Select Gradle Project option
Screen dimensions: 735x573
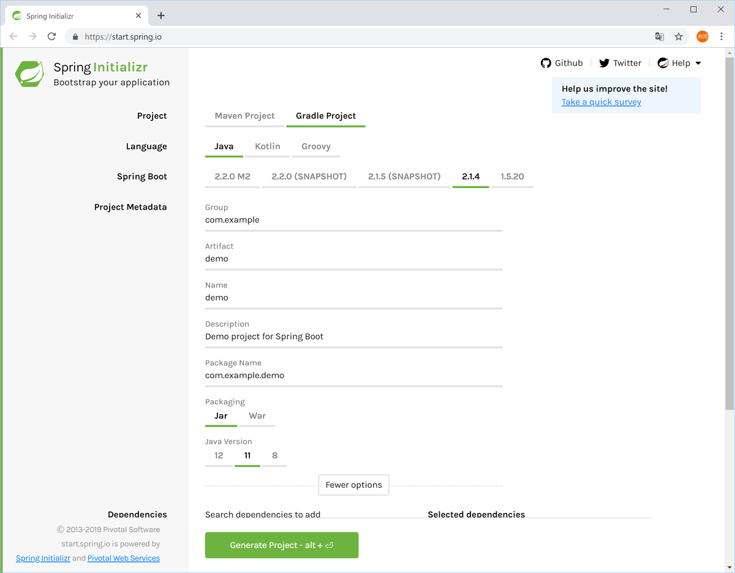click(326, 116)
